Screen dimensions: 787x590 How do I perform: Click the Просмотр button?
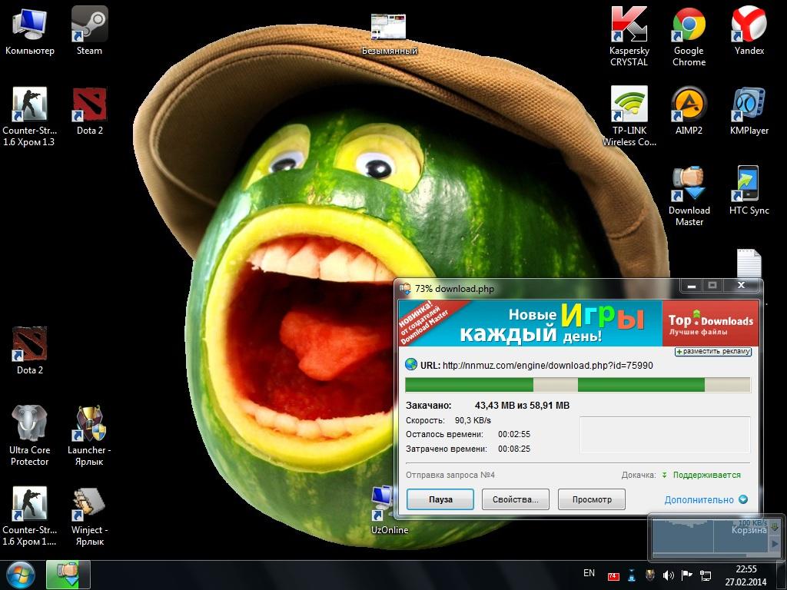point(591,499)
